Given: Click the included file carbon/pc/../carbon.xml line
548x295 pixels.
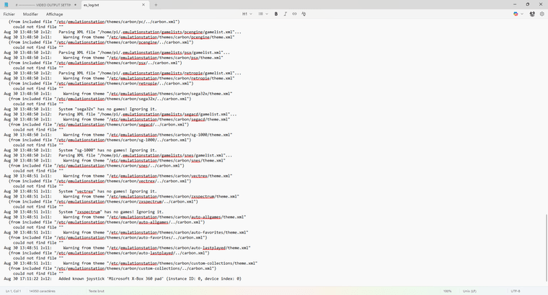Looking at the screenshot, I should click(x=94, y=22).
